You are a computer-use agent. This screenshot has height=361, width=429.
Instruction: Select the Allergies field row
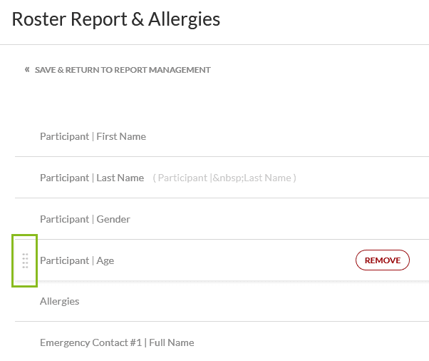tap(60, 301)
